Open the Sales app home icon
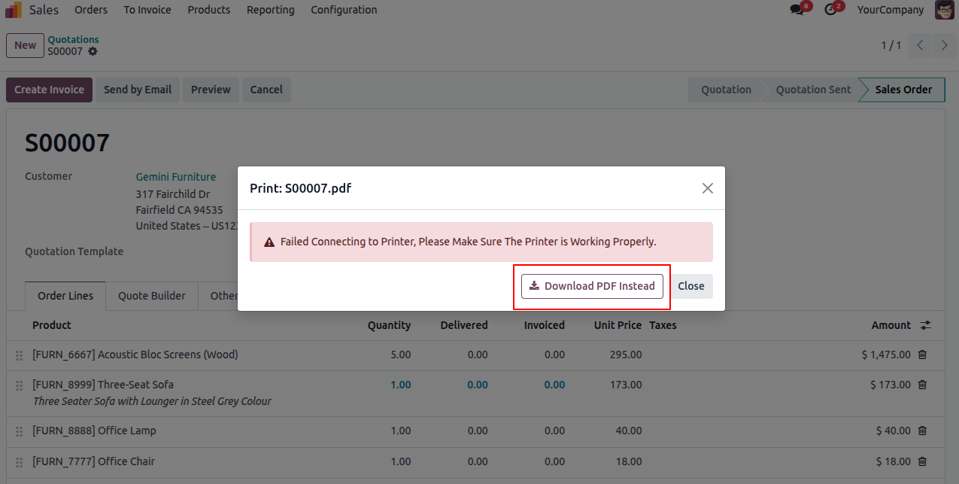This screenshot has height=484, width=959. (14, 10)
